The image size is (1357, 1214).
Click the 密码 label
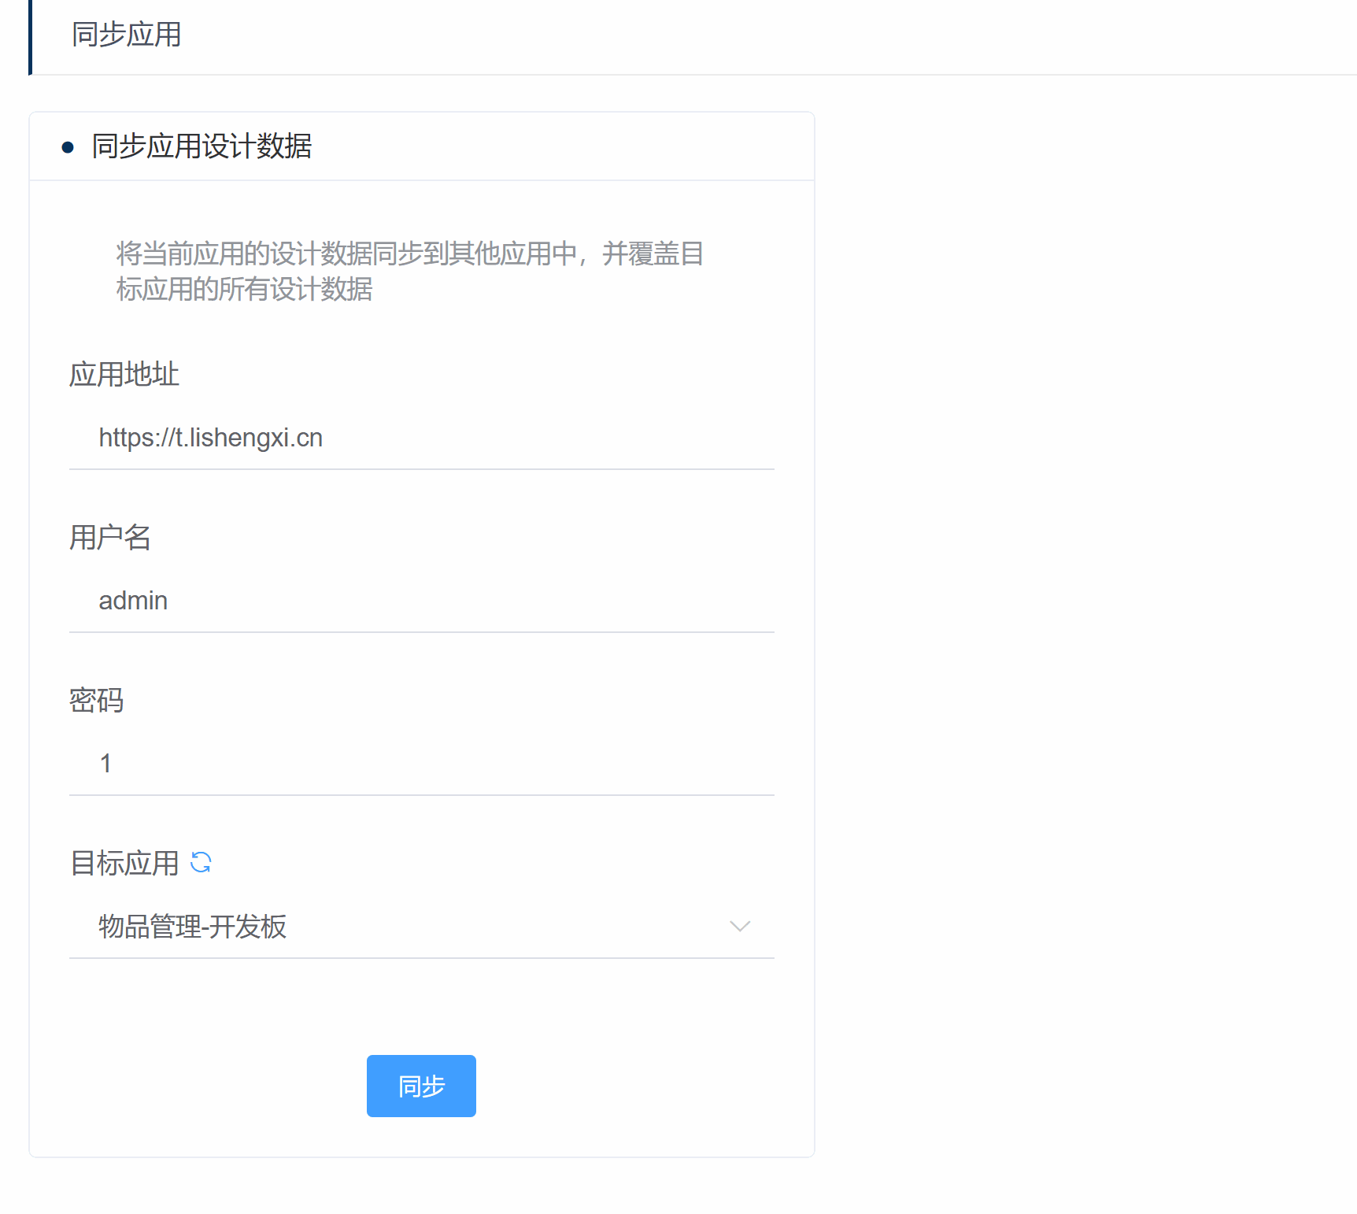97,701
